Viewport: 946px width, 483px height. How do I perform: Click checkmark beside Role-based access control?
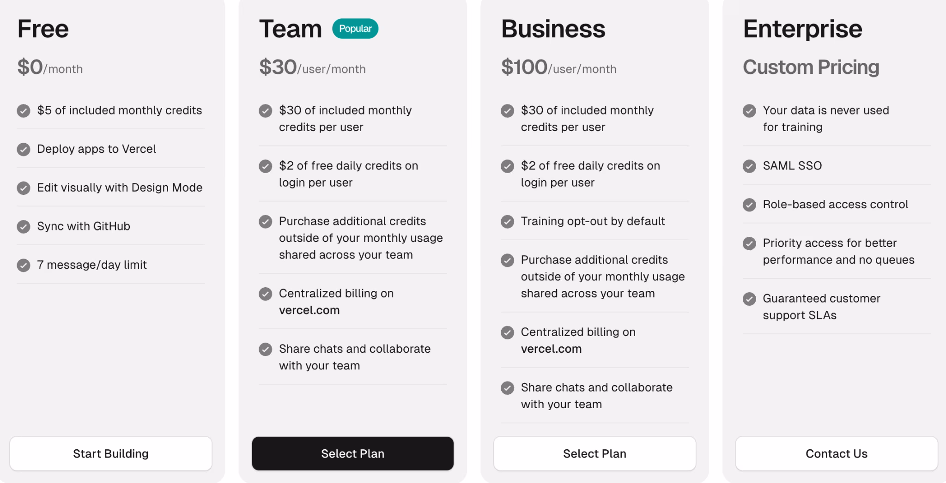[749, 205]
